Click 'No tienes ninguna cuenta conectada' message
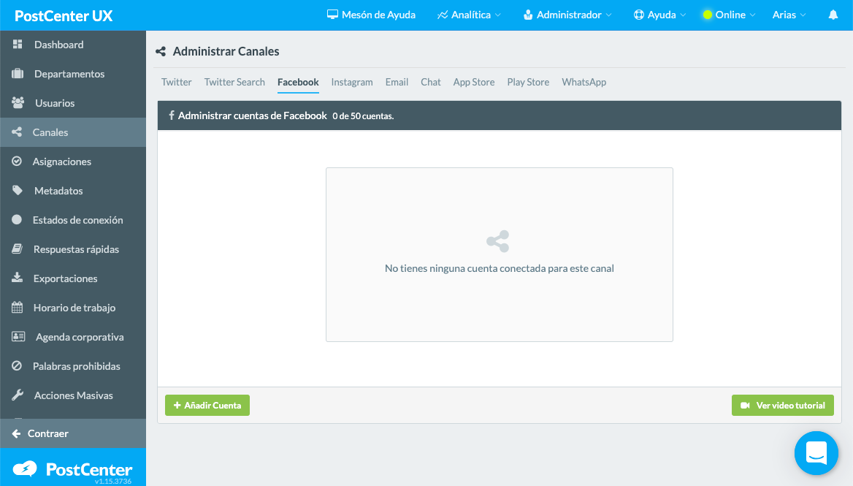The image size is (853, 486). click(500, 268)
